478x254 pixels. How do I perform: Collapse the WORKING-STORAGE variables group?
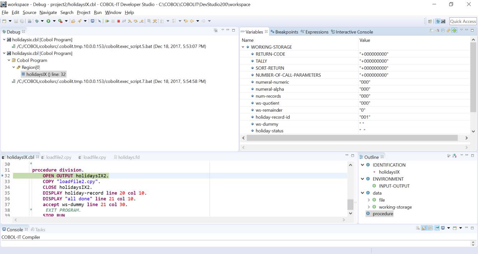click(x=243, y=47)
